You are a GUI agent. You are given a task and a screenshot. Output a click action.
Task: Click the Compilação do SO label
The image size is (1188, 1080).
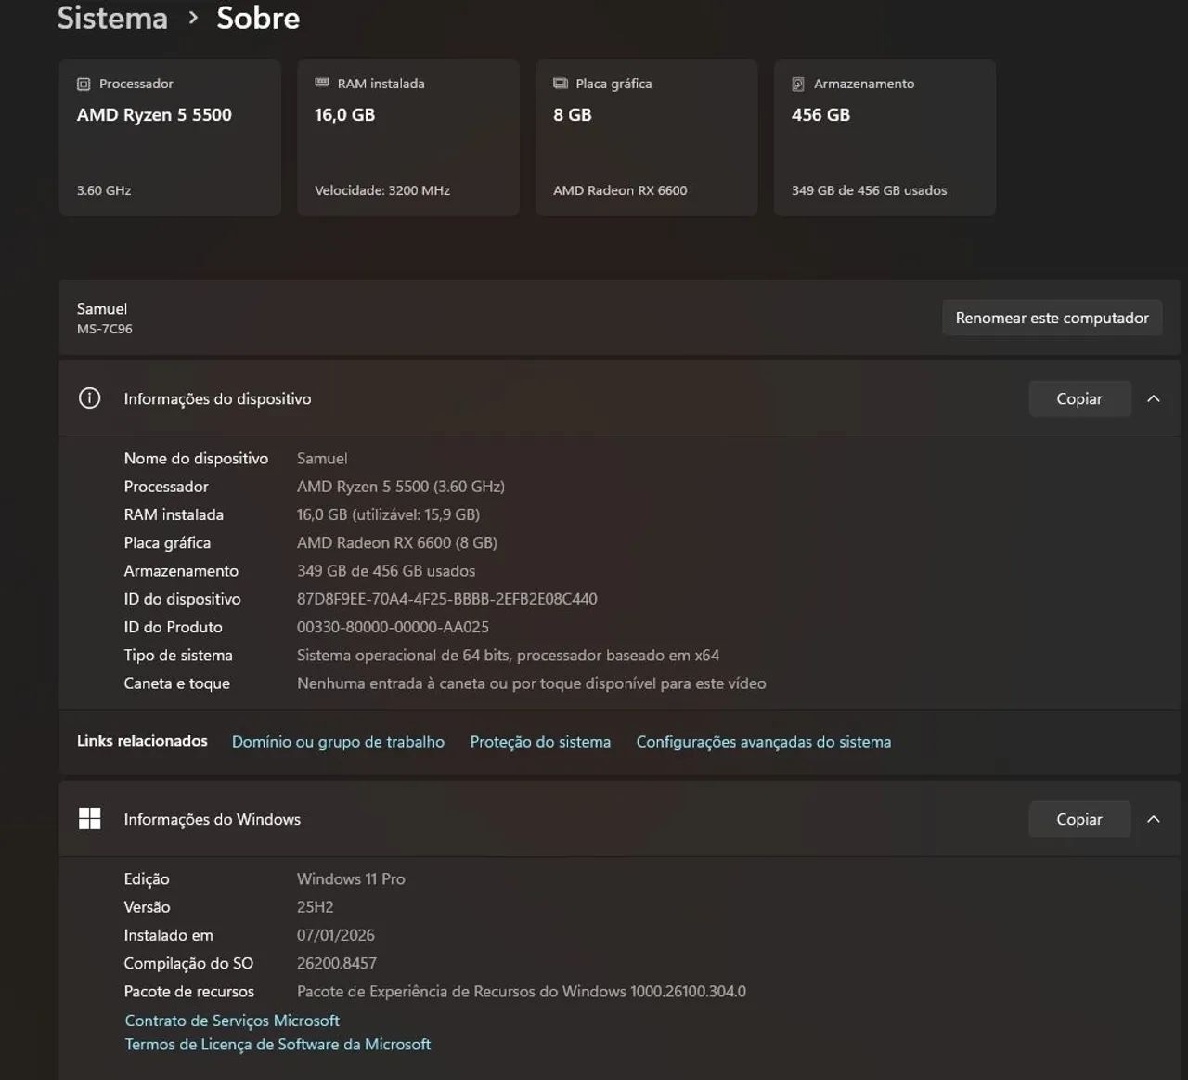pos(188,963)
